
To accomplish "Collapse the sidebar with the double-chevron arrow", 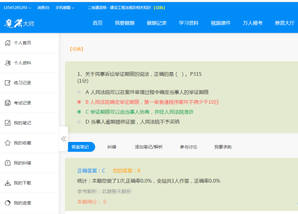I will pyautogui.click(x=63, y=139).
